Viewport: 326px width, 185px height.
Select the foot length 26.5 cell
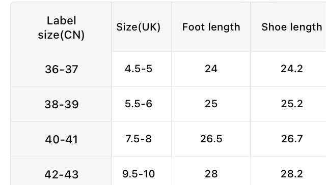click(211, 139)
